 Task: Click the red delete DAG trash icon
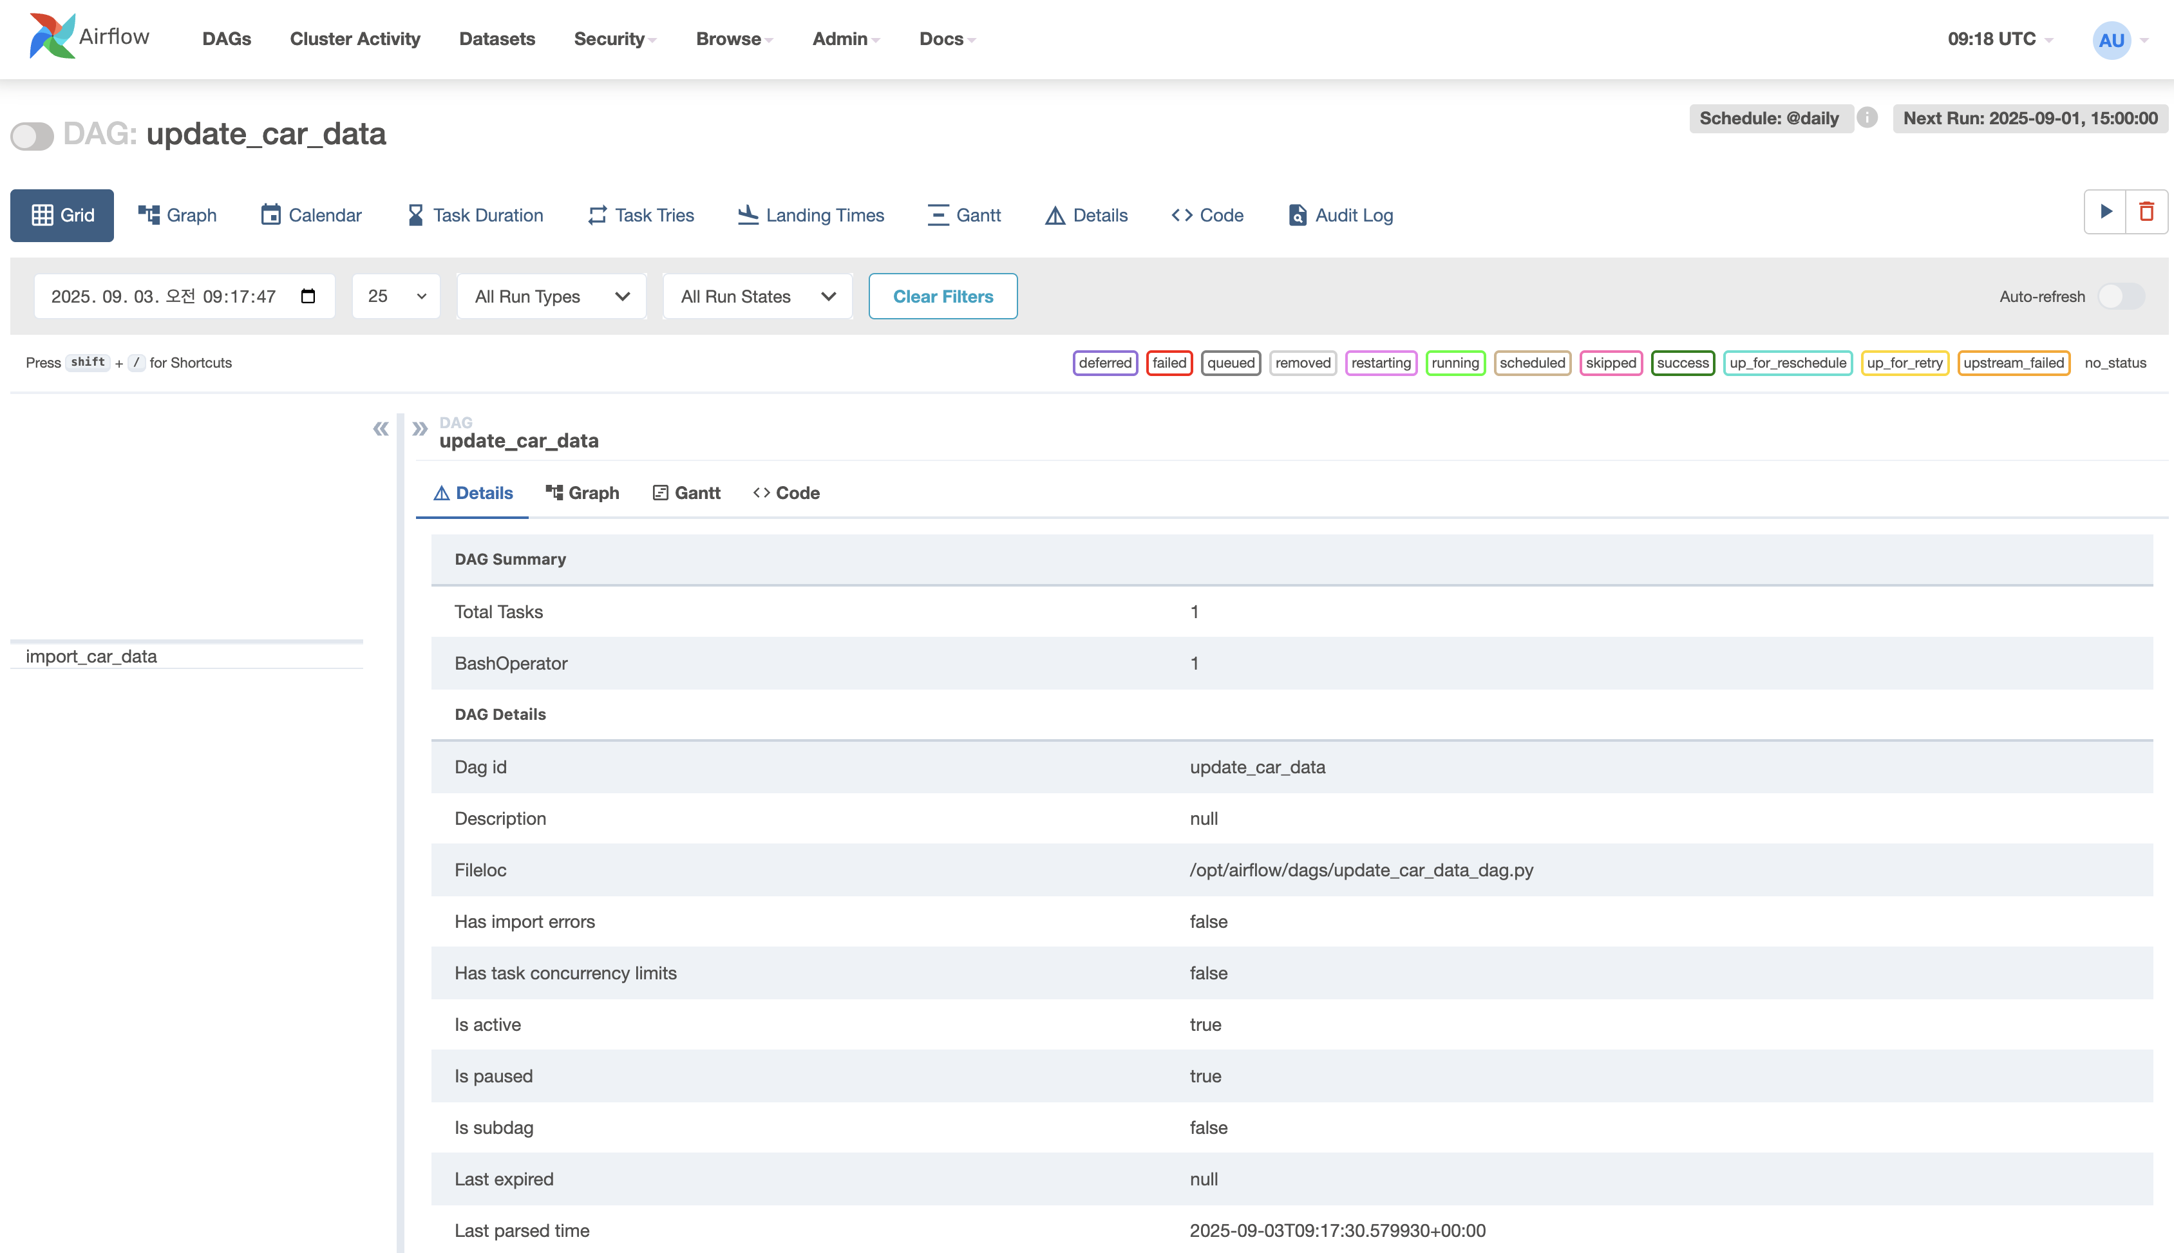[2146, 212]
